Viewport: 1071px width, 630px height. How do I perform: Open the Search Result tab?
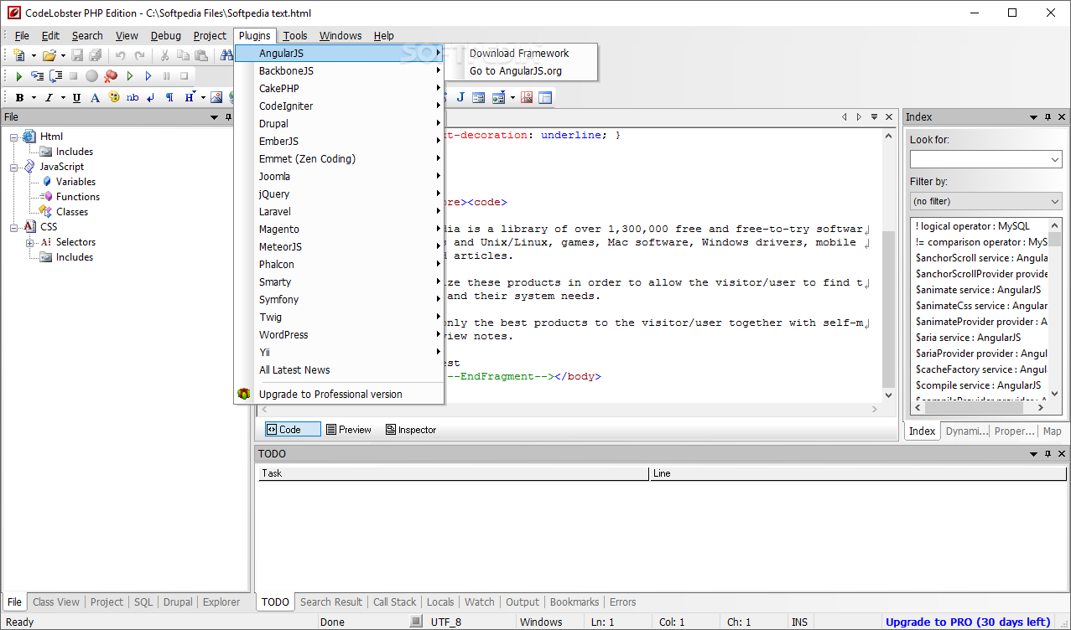coord(331,602)
